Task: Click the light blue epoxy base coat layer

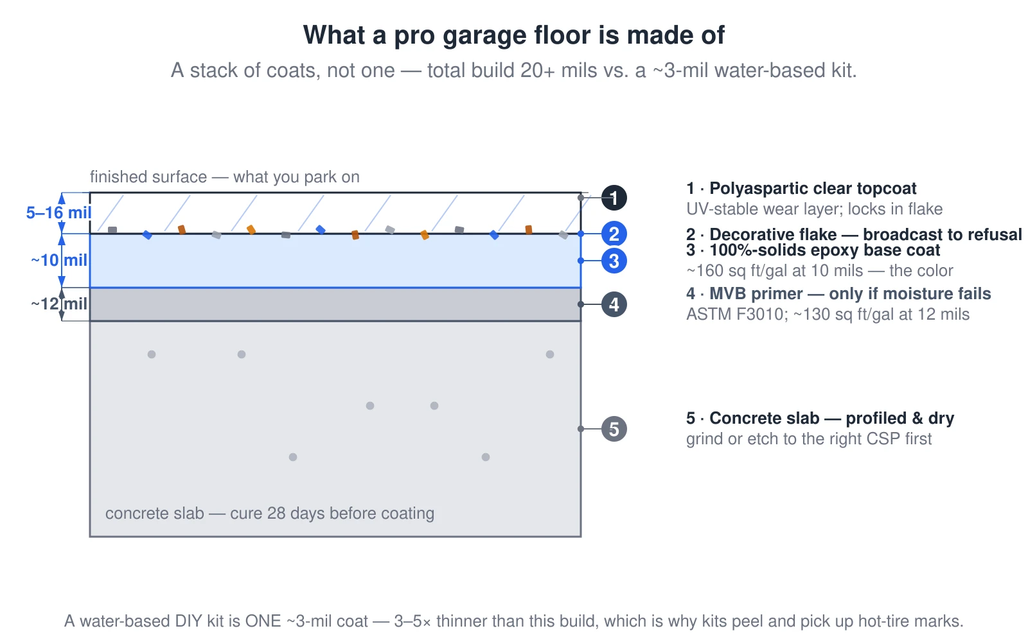Action: tap(335, 261)
